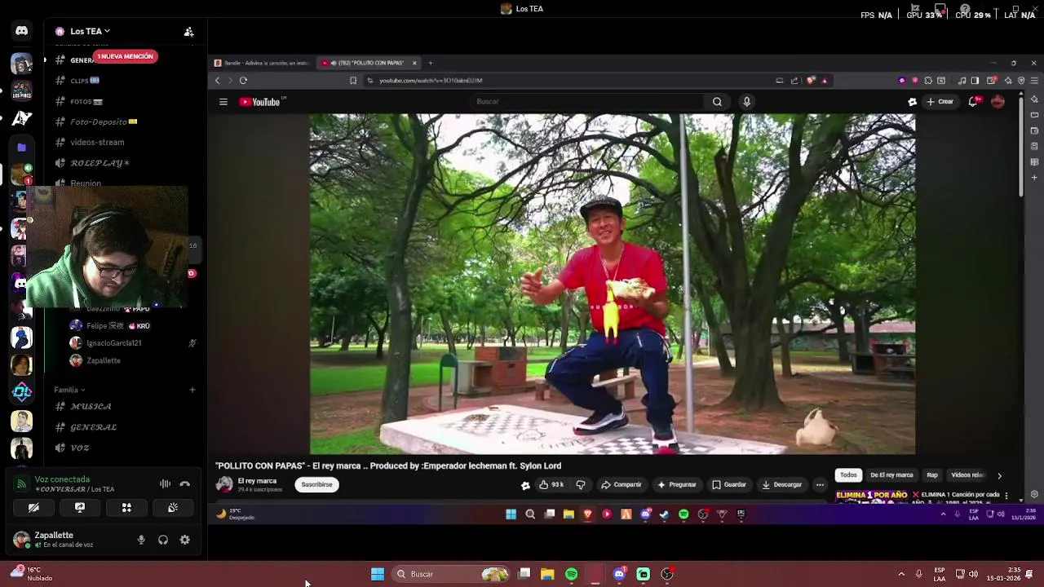The image size is (1044, 587).
Task: Open a new browser tab
Action: 431,63
